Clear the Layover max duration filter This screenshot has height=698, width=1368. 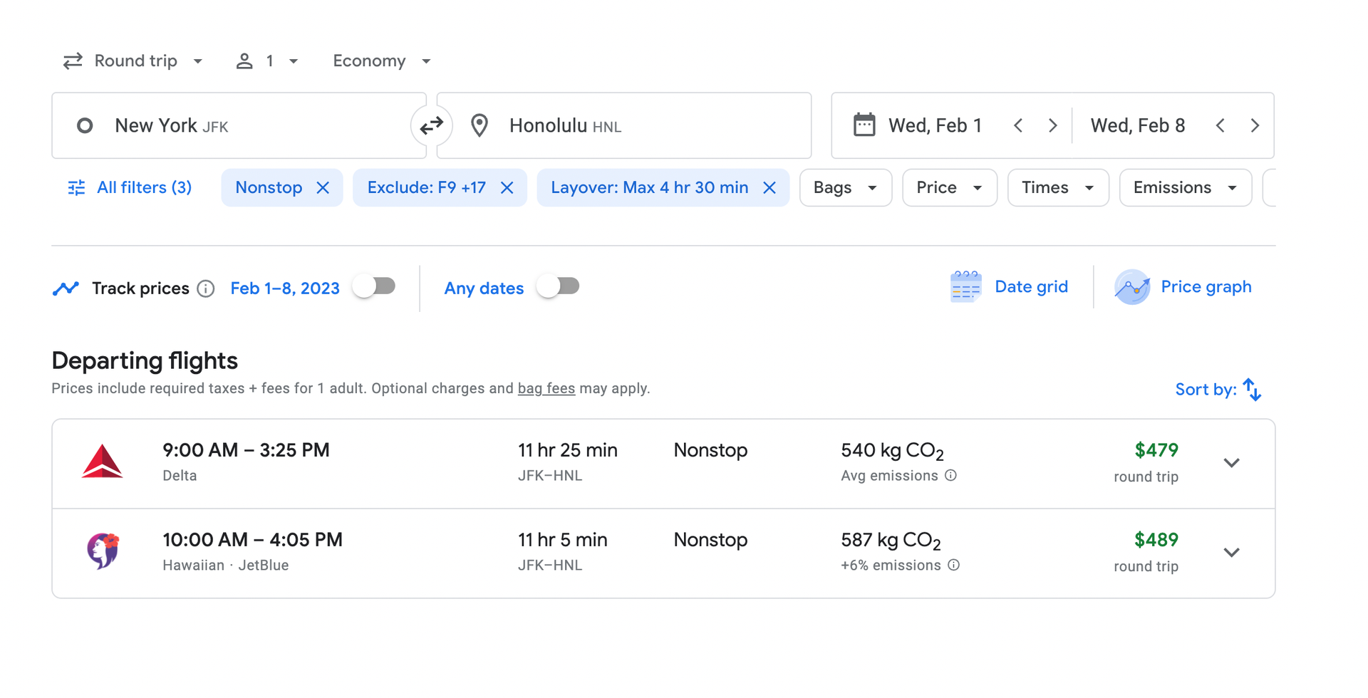coord(769,188)
